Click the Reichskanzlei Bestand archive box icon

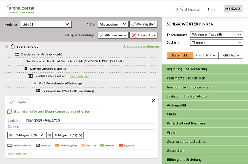30,76
